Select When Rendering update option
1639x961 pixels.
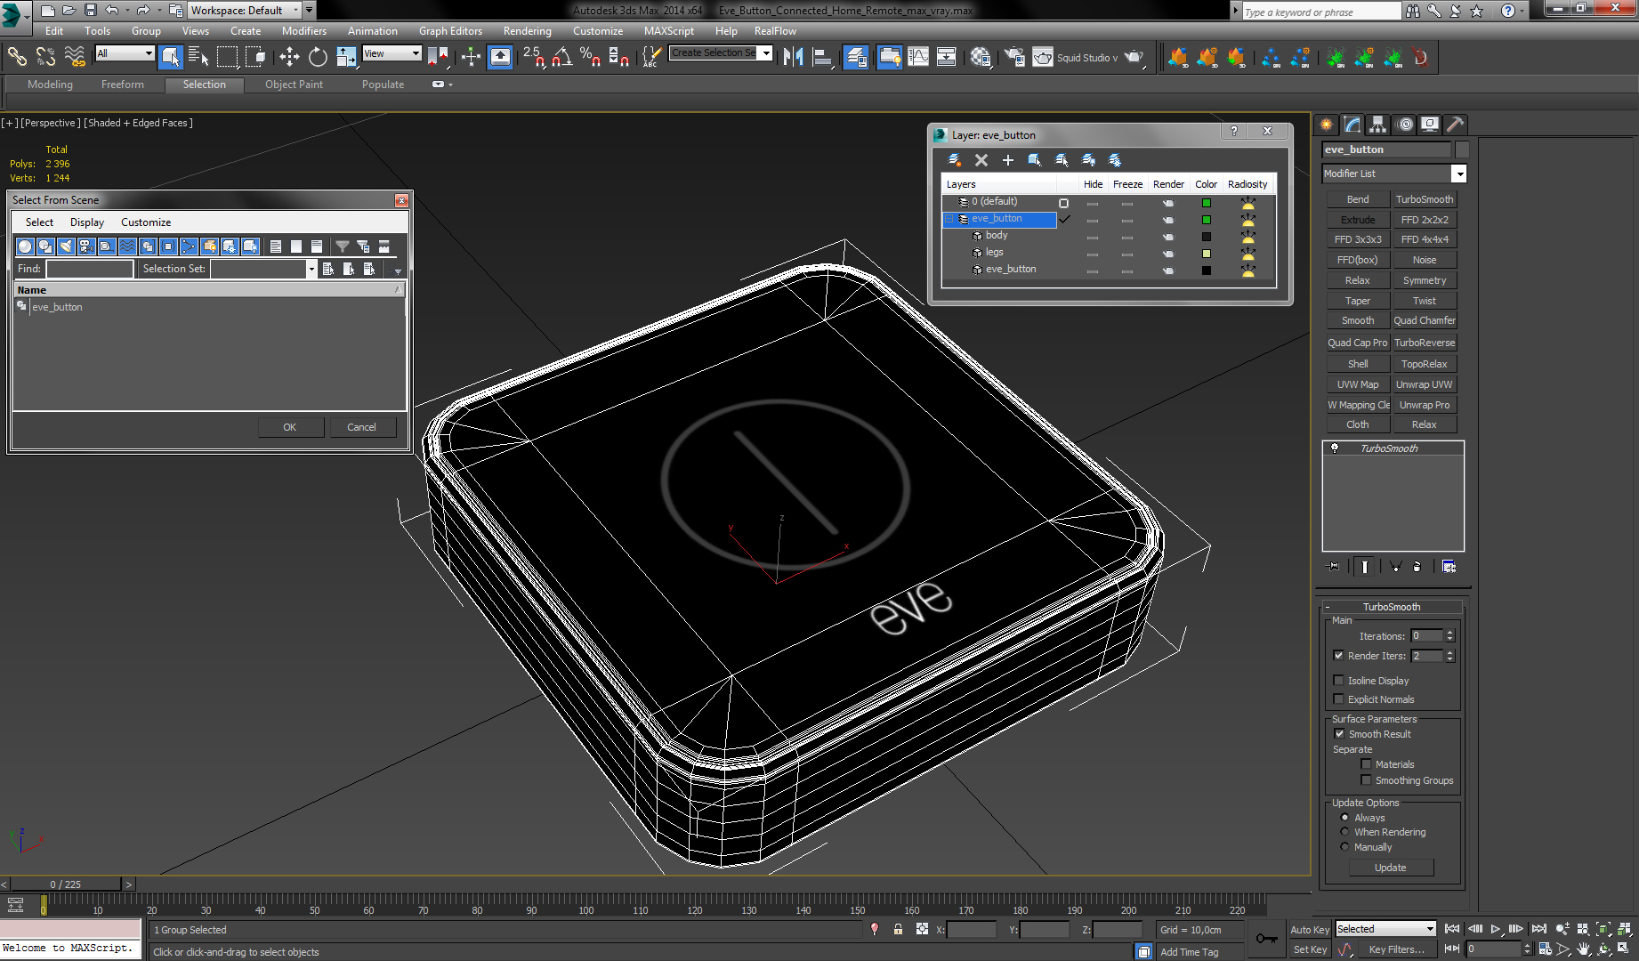click(x=1344, y=832)
